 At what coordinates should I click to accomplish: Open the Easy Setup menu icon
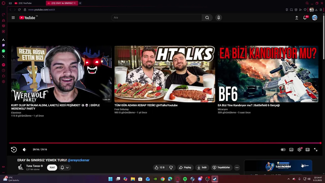pyautogui.click(x=321, y=10)
